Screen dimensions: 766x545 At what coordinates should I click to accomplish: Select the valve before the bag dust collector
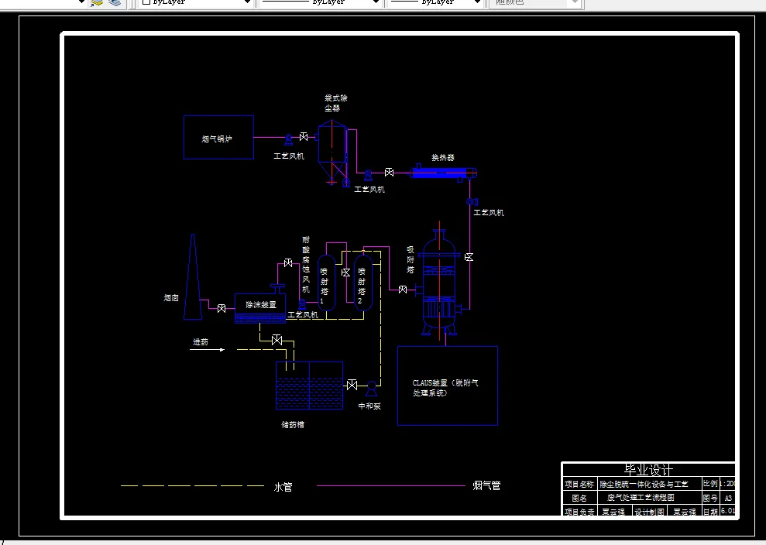304,137
